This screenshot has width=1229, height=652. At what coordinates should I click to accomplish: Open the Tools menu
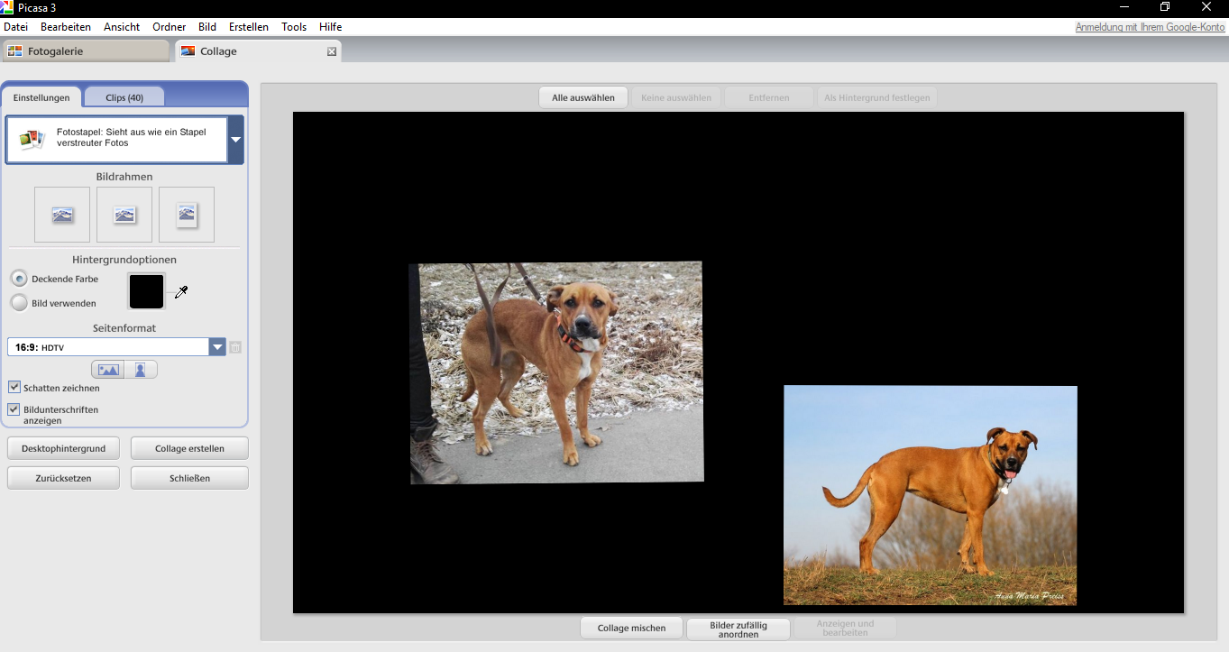[294, 27]
